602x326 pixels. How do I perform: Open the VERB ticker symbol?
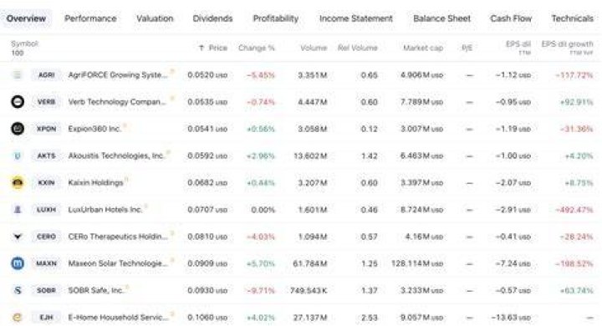click(46, 102)
